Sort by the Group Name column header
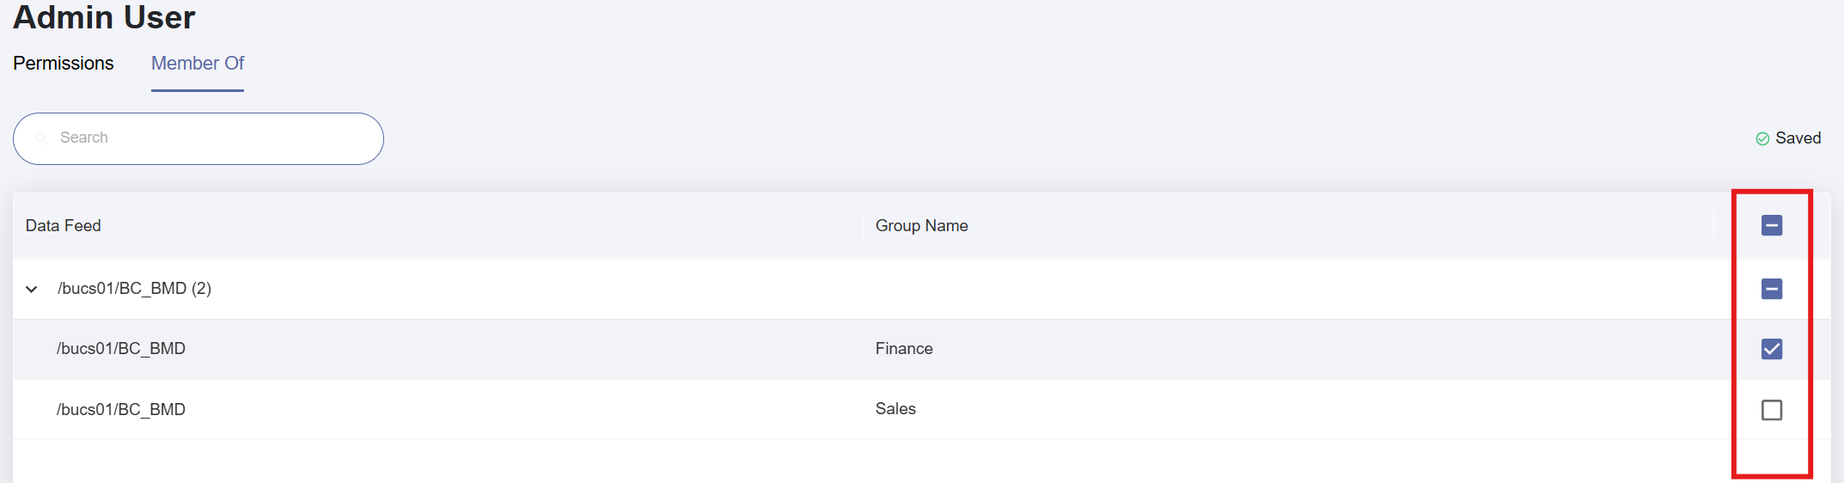Image resolution: width=1844 pixels, height=483 pixels. coord(922,225)
